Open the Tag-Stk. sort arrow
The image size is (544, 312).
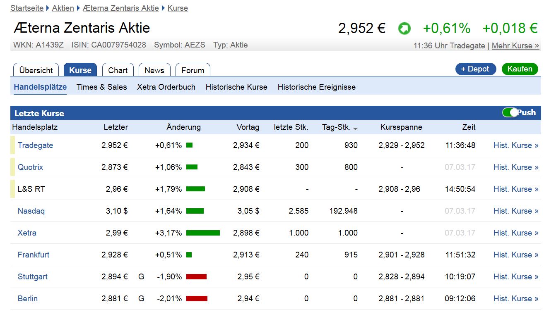356,128
